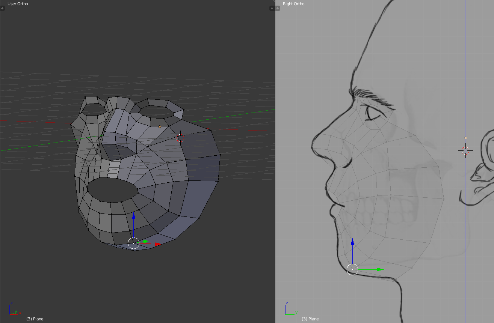Click the blue Z arrow in Right Ortho
Image resolution: width=494 pixels, height=323 pixels.
pos(352,242)
